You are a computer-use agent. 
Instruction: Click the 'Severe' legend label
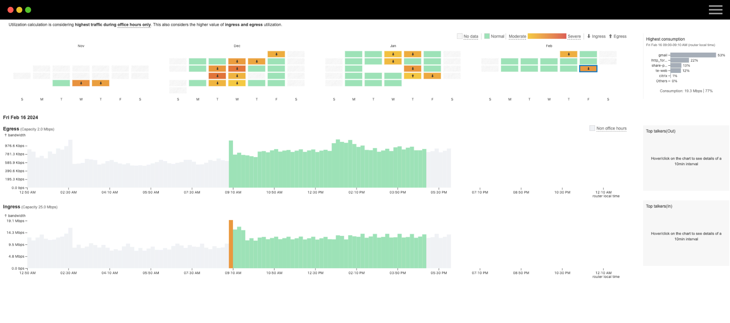pyautogui.click(x=574, y=36)
